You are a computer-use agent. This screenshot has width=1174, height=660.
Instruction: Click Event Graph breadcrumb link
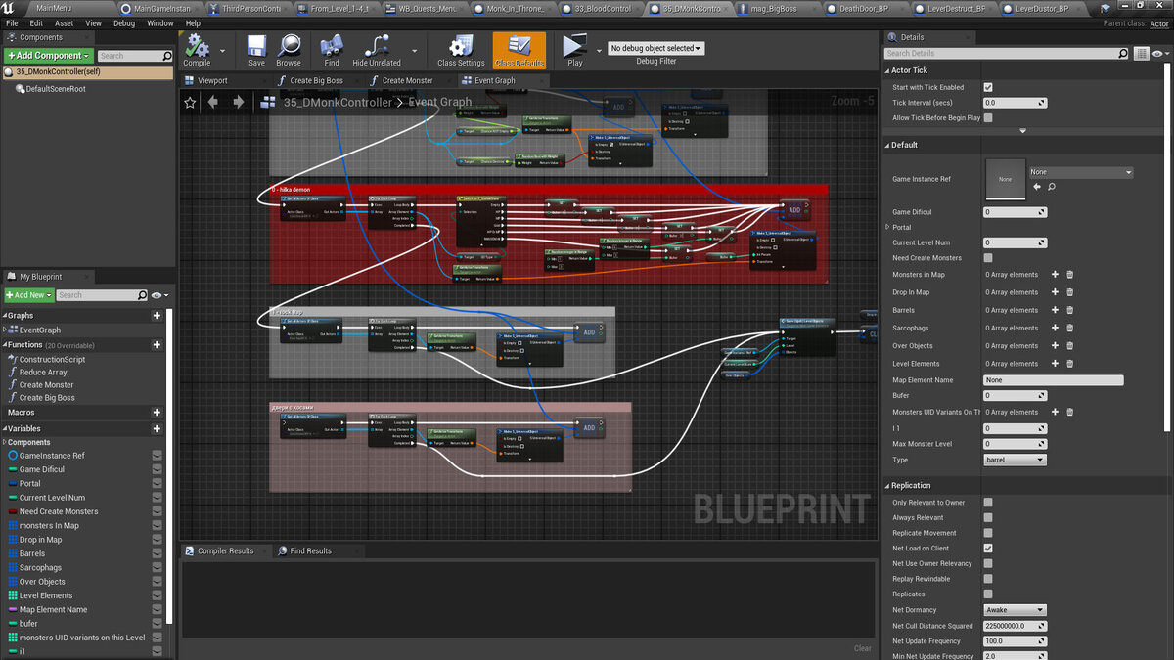click(x=439, y=102)
